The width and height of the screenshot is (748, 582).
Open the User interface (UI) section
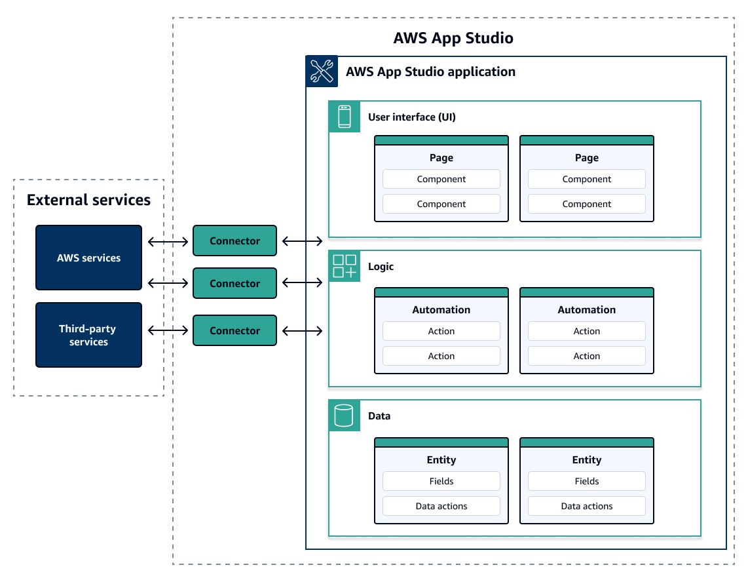tap(411, 117)
